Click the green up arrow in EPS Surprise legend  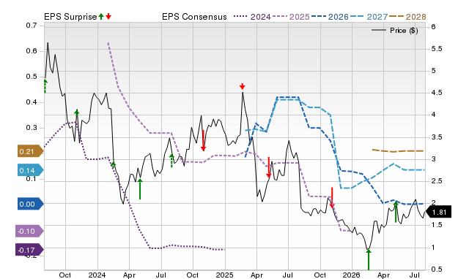coord(101,16)
